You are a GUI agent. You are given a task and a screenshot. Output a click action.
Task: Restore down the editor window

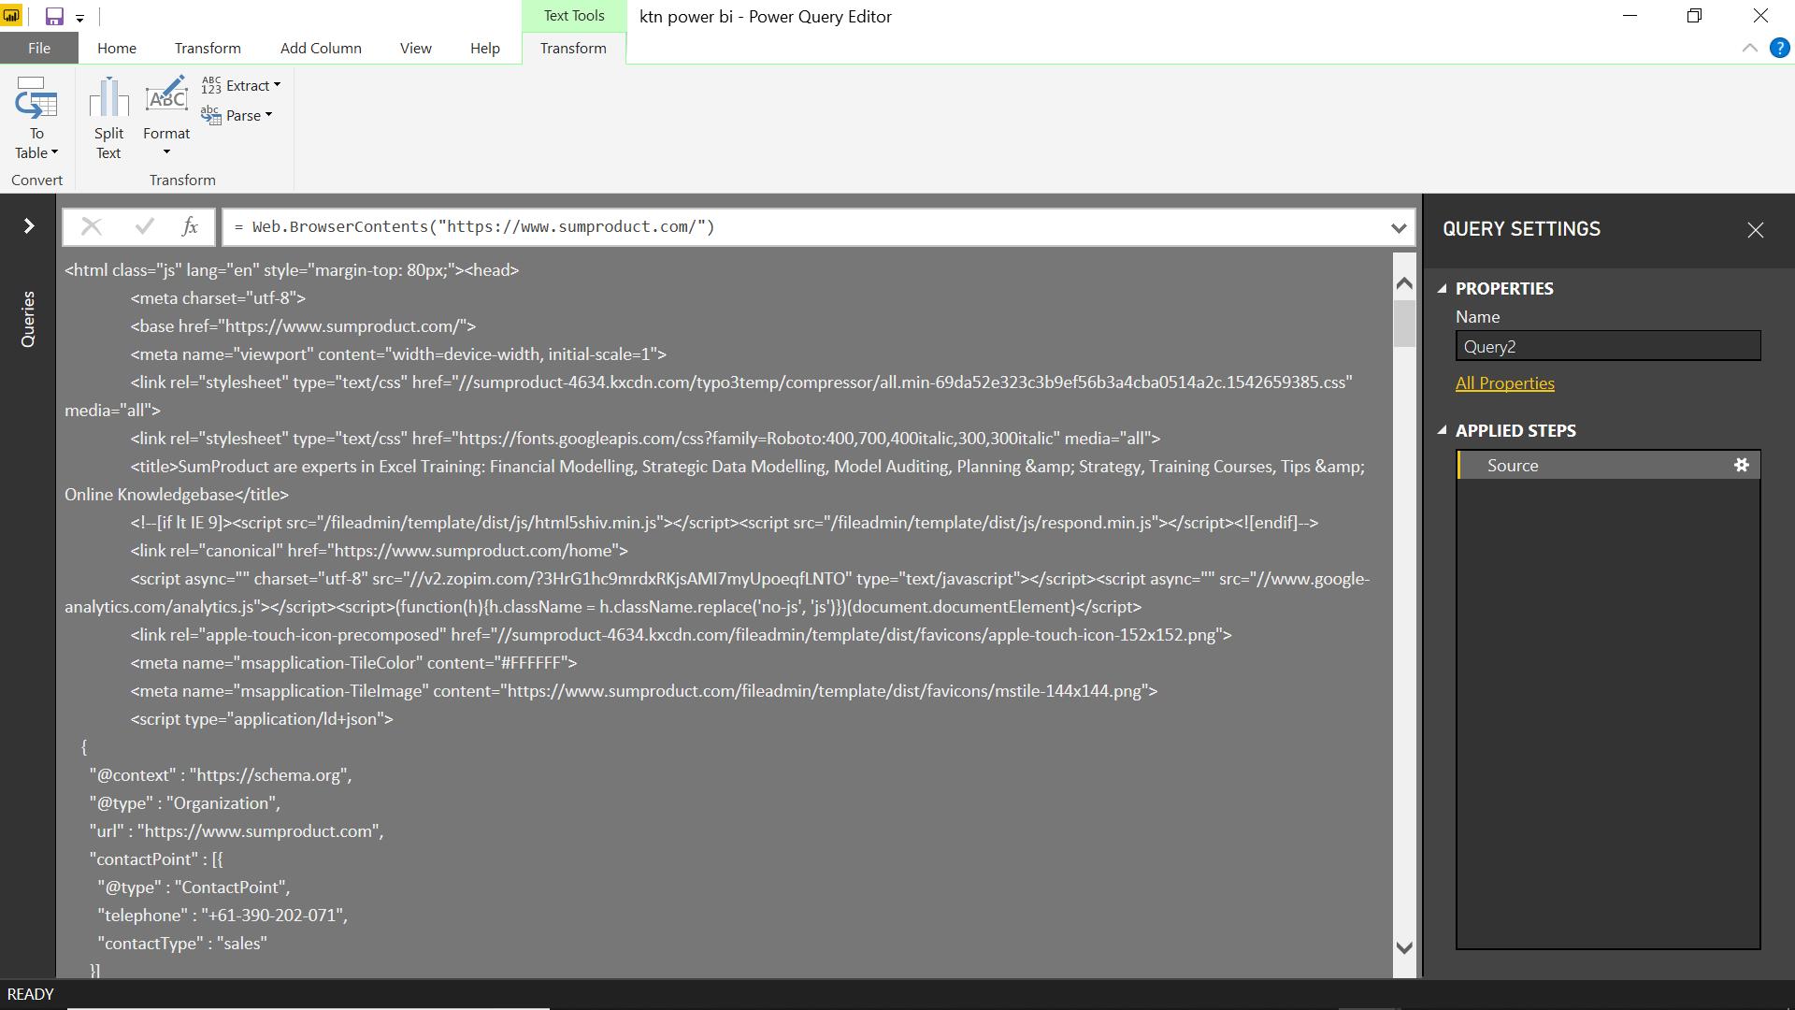point(1694,16)
